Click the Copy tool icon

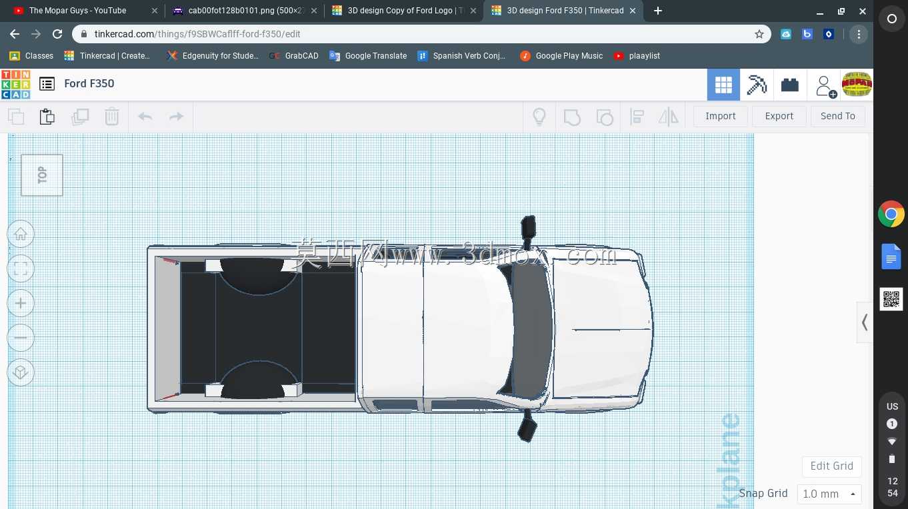(x=16, y=117)
